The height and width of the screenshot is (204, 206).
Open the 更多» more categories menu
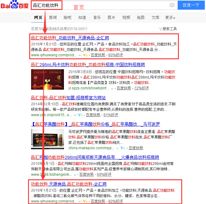pyautogui.click(x=170, y=17)
